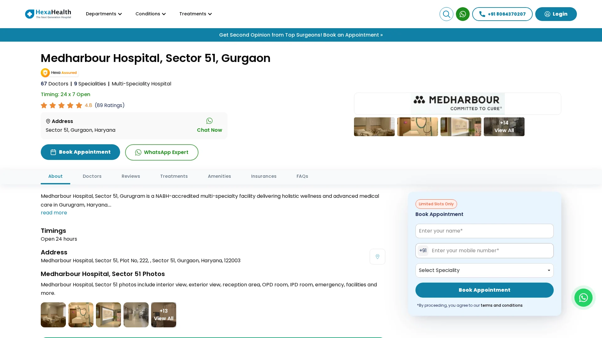Open the Treatments tab below hospital info
602x338 pixels.
[174, 177]
